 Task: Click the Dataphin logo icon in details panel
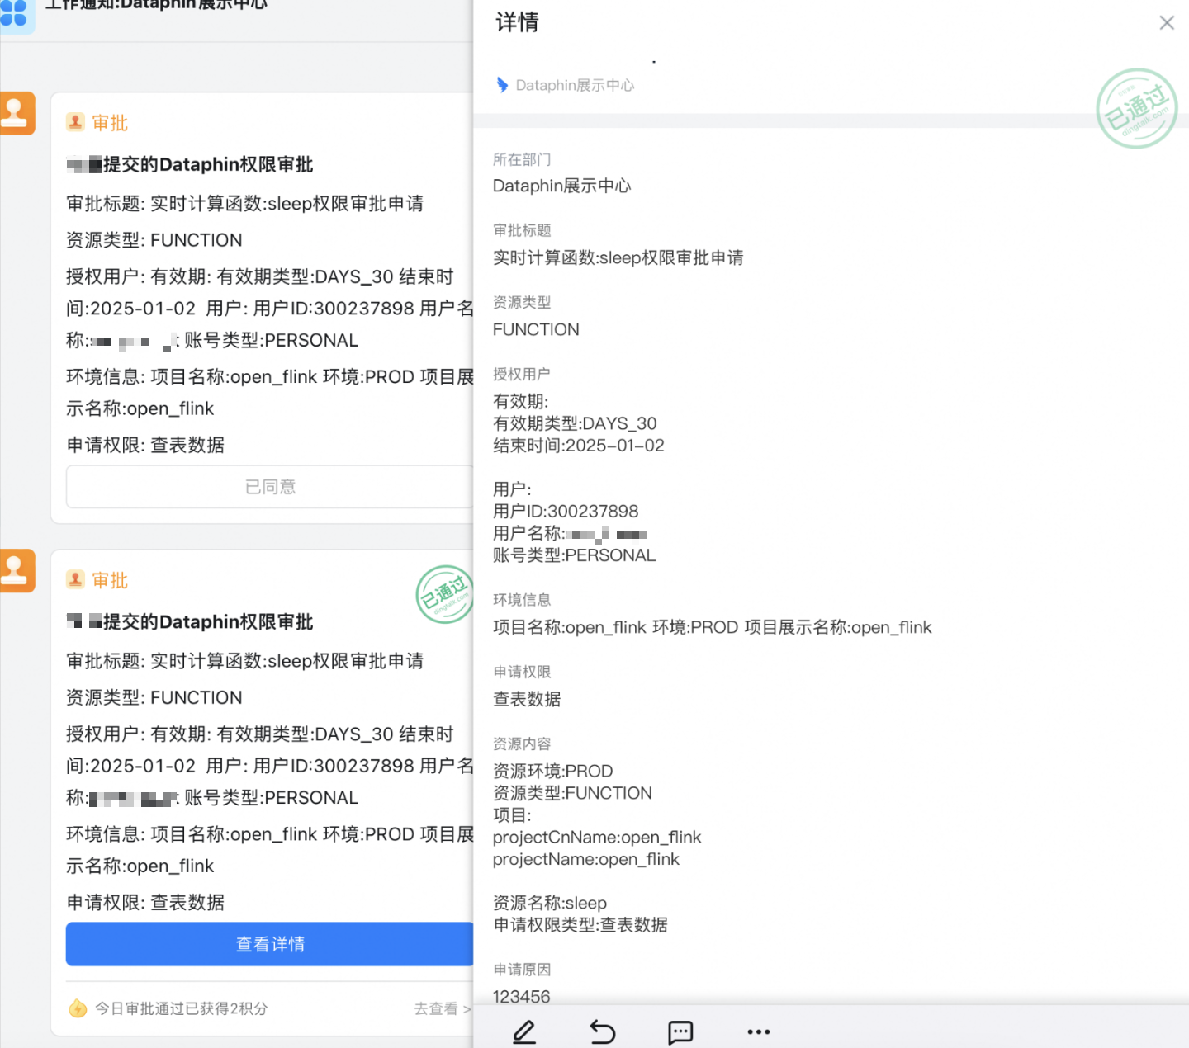[502, 85]
